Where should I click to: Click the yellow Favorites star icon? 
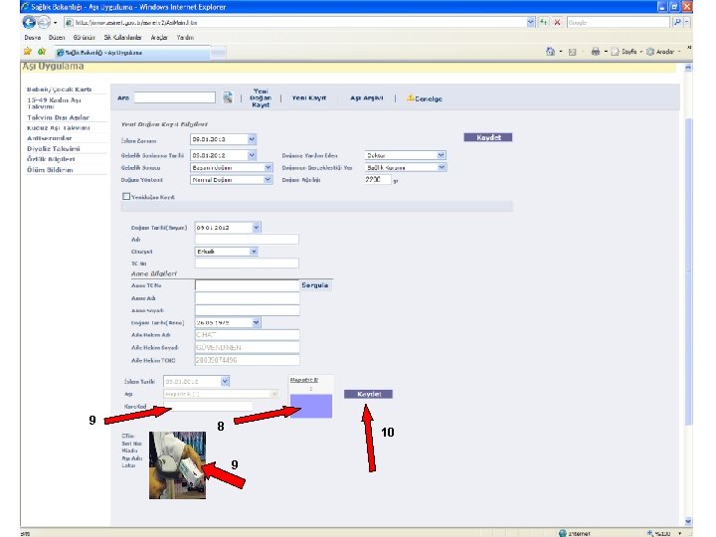coord(28,52)
